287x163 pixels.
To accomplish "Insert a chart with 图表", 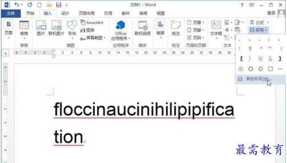I will pos(87,30).
